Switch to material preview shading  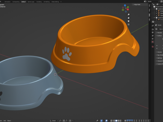[119, 121]
